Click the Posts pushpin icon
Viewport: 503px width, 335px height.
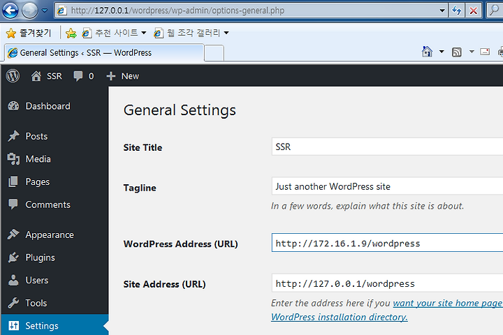pos(13,136)
